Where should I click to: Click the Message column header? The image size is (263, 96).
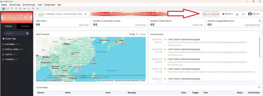point(132,93)
